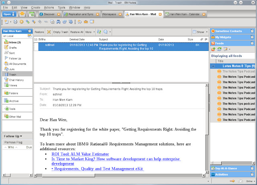Open the Activities panel menu icon

[x=252, y=174]
